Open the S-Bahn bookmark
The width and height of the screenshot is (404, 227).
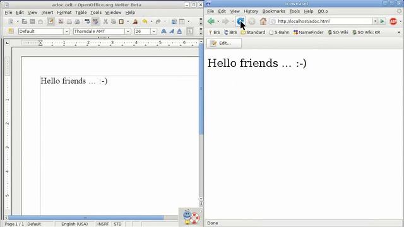coord(279,32)
